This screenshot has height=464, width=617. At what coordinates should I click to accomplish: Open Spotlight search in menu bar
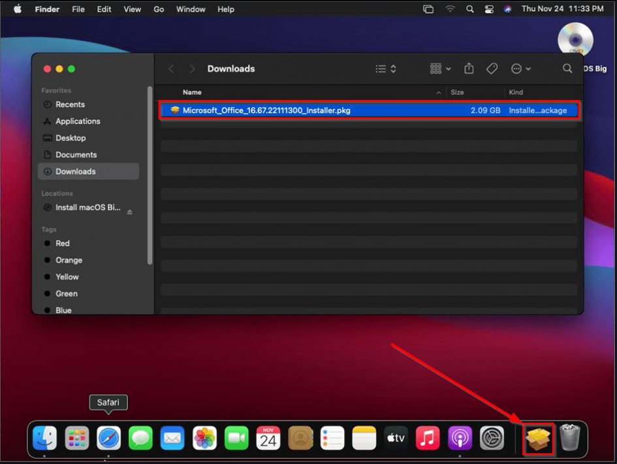point(470,9)
